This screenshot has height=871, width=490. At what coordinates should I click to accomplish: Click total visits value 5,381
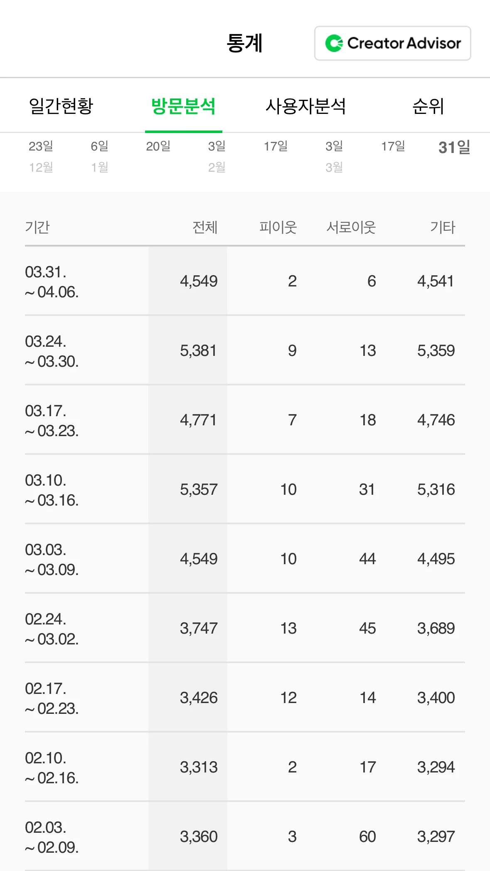tap(198, 351)
